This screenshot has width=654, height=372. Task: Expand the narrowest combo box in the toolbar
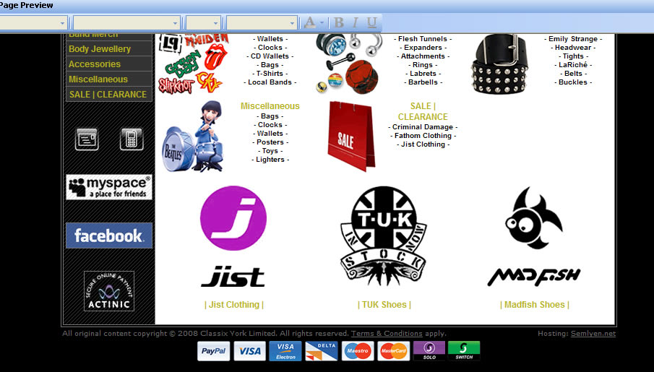(x=215, y=22)
